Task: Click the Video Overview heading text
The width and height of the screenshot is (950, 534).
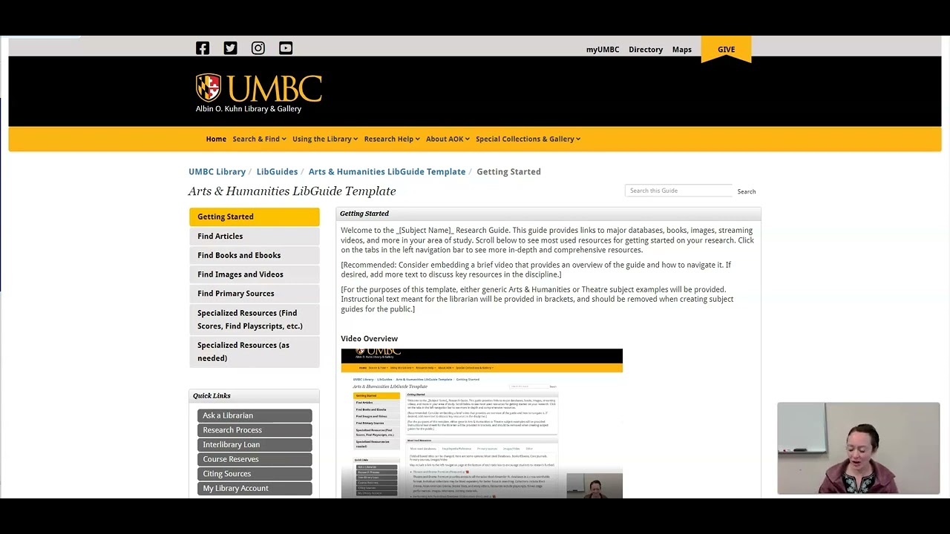Action: point(369,338)
